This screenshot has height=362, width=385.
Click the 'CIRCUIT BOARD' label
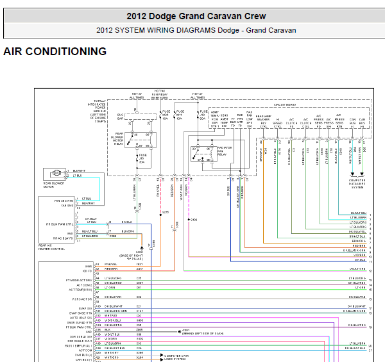(284, 104)
